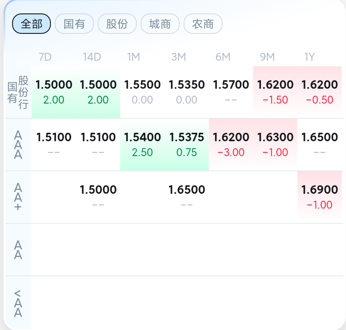Click the 6M column header
346x330 pixels.
[223, 57]
